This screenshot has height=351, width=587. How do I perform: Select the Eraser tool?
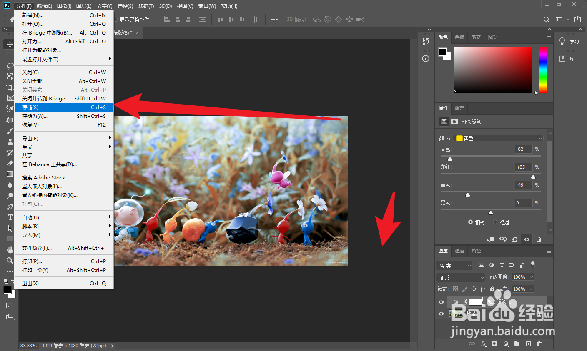pyautogui.click(x=10, y=163)
